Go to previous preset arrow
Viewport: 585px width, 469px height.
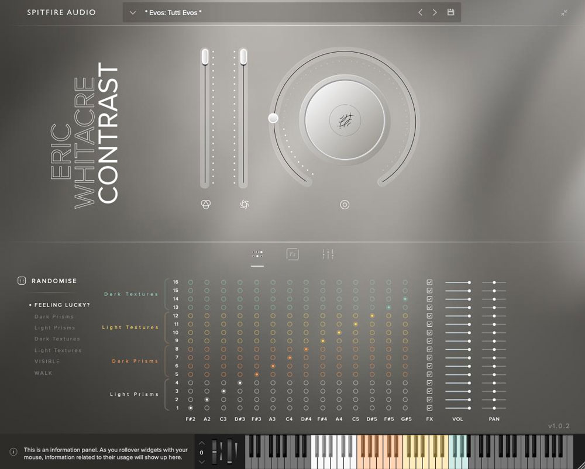click(420, 12)
